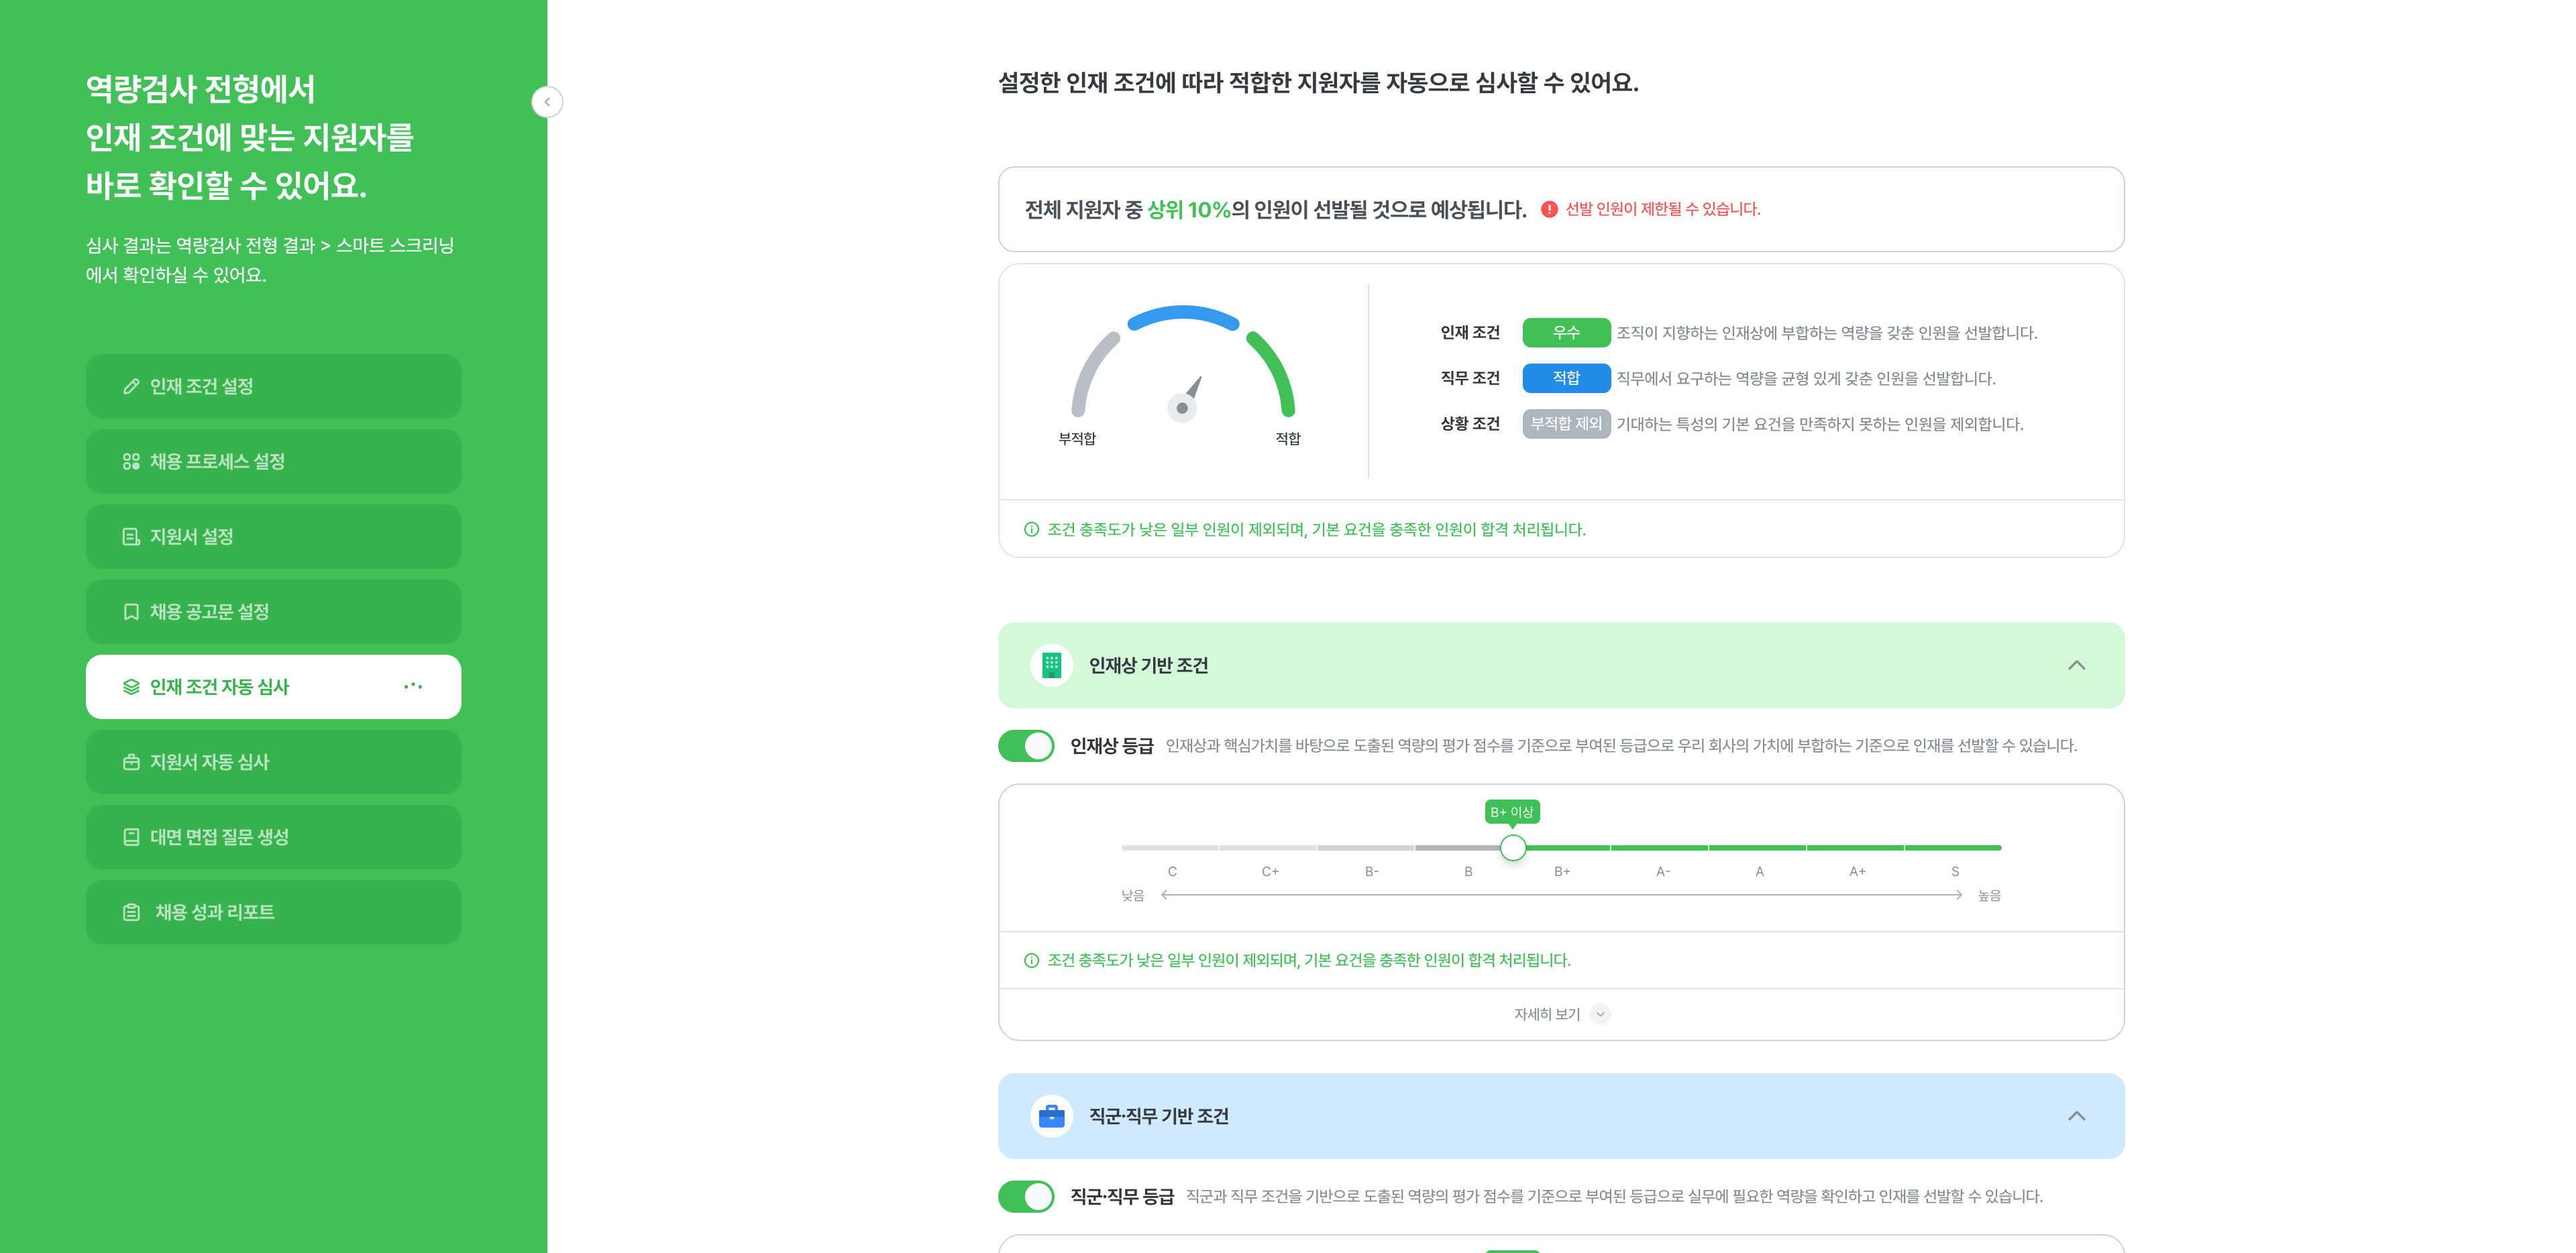Click the bookmark icon for 채용 공고문 설정

(131, 611)
